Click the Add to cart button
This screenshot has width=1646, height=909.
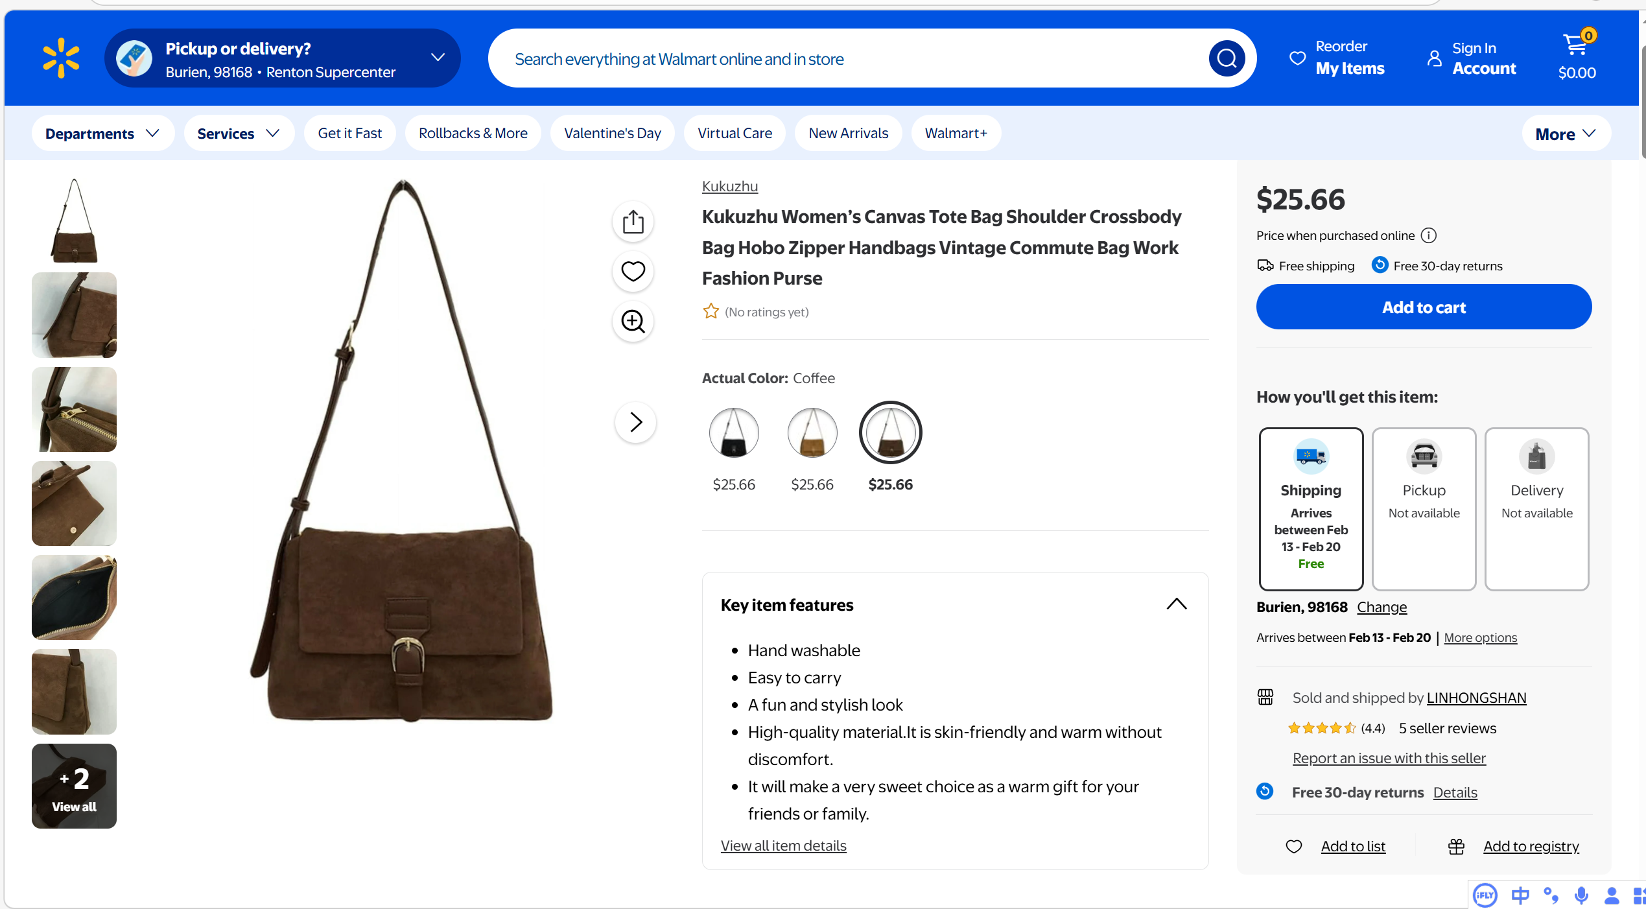coord(1423,307)
